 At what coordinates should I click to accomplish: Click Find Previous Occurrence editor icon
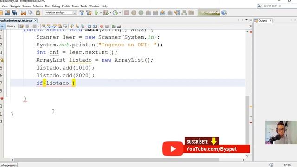tap(49, 26)
